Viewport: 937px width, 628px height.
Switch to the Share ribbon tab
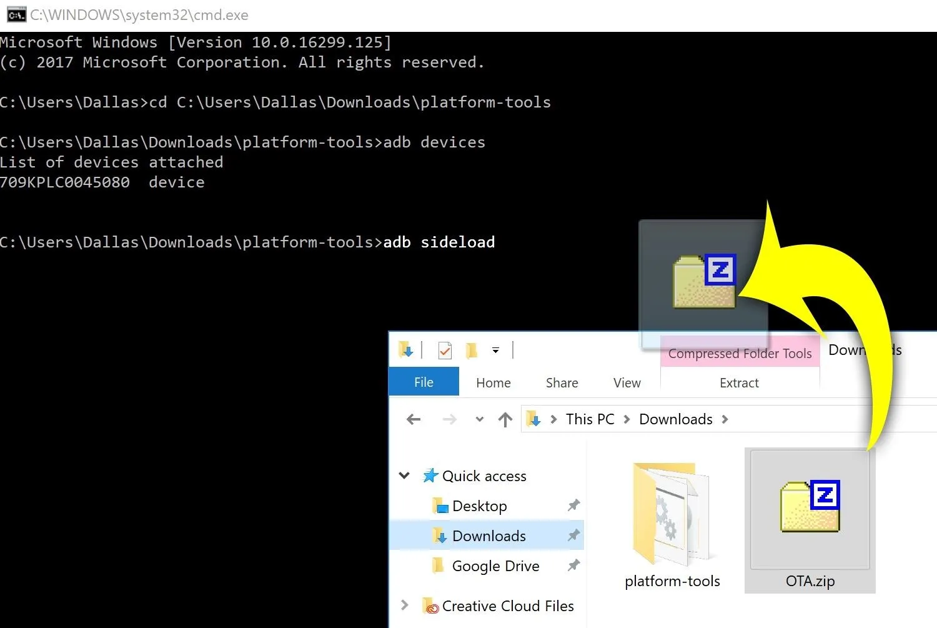pyautogui.click(x=562, y=383)
